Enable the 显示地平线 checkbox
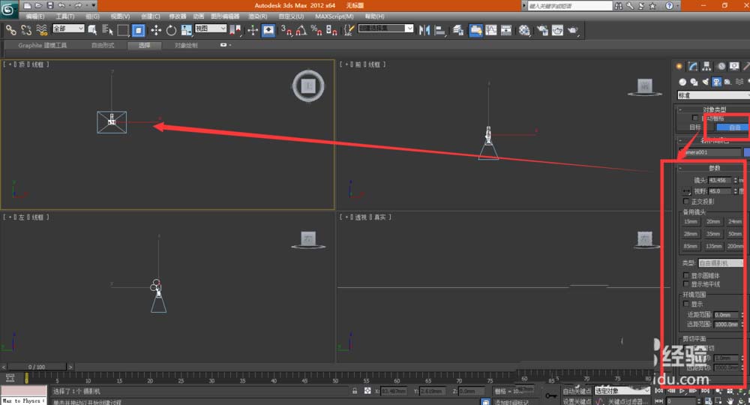Screen dimensions: 750x405 click(686, 284)
